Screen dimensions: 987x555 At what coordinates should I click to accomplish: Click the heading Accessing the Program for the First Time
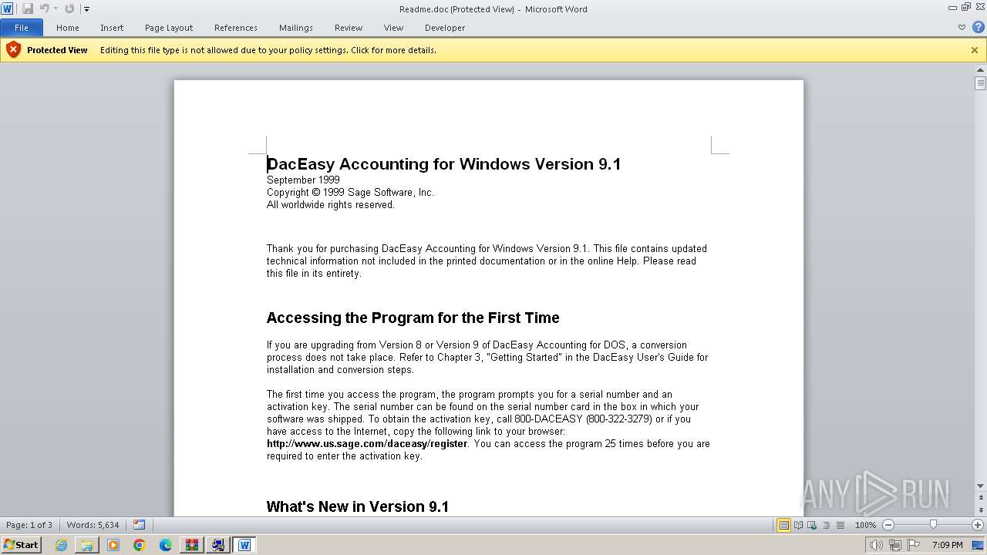point(413,318)
